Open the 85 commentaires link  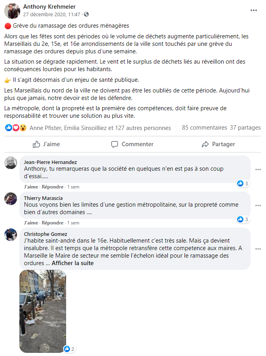click(x=204, y=128)
